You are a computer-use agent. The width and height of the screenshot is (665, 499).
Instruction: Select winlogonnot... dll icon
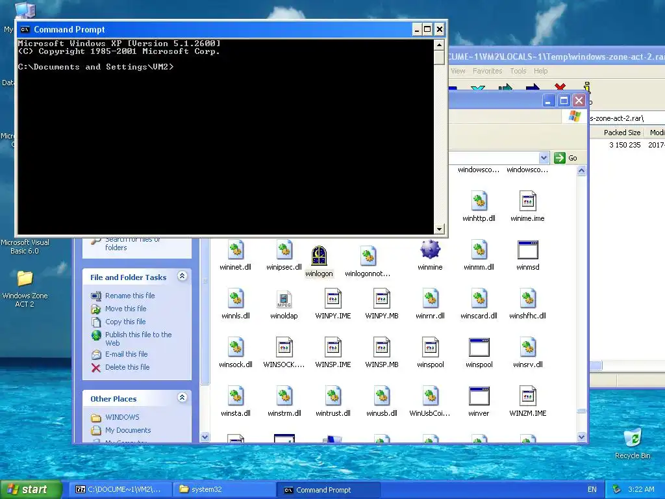pyautogui.click(x=368, y=256)
